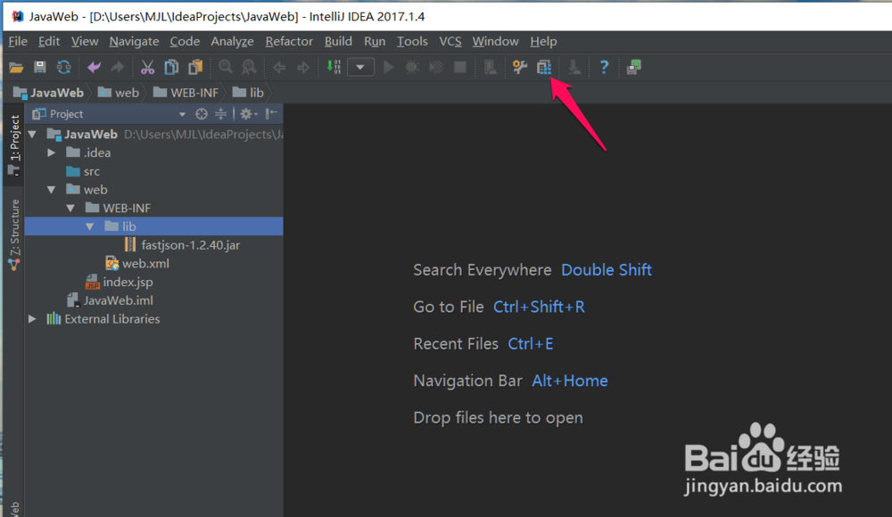
Task: Open the Edit menu
Action: pos(49,42)
